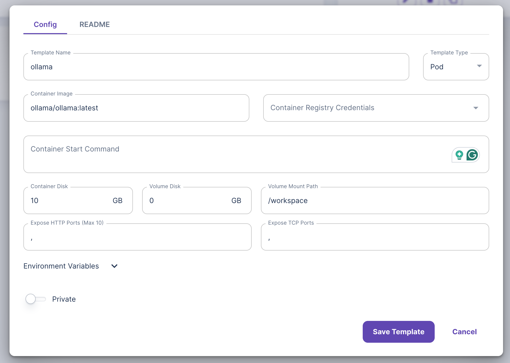510x363 pixels.
Task: Click the Save Template button
Action: point(398,332)
